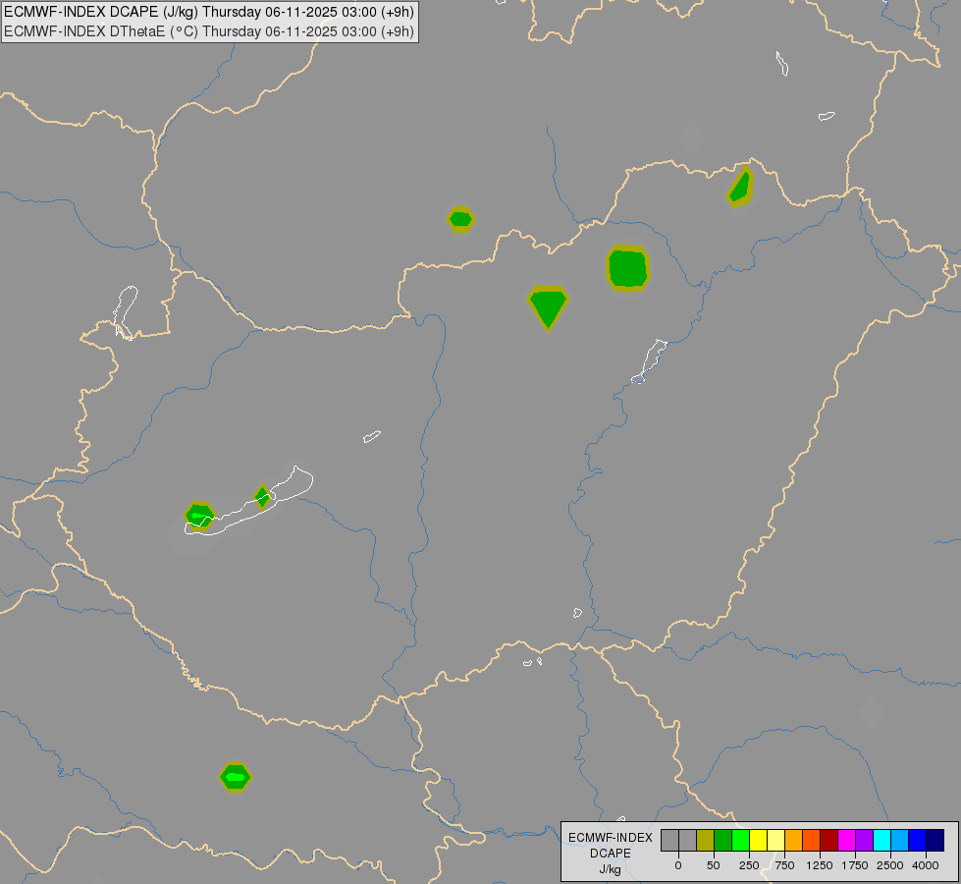
Task: Click the J/kg unit label in legend
Action: tap(611, 870)
